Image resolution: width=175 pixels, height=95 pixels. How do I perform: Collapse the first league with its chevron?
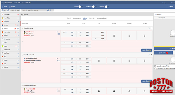[x=151, y=28]
